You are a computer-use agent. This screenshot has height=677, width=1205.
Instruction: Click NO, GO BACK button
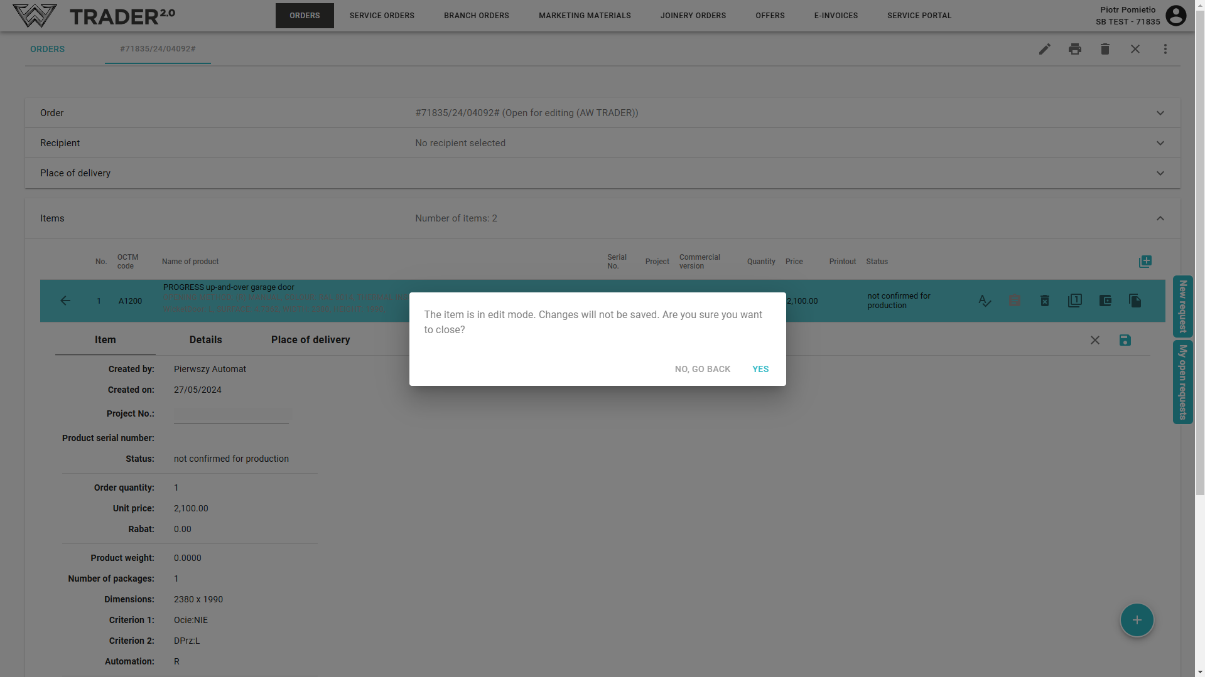click(x=702, y=369)
